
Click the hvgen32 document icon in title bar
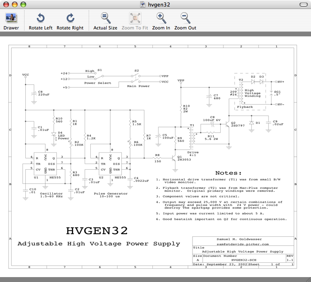click(143, 4)
